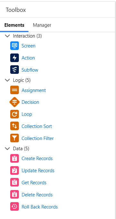Select the Roll Back Records clock icon

coord(14,207)
